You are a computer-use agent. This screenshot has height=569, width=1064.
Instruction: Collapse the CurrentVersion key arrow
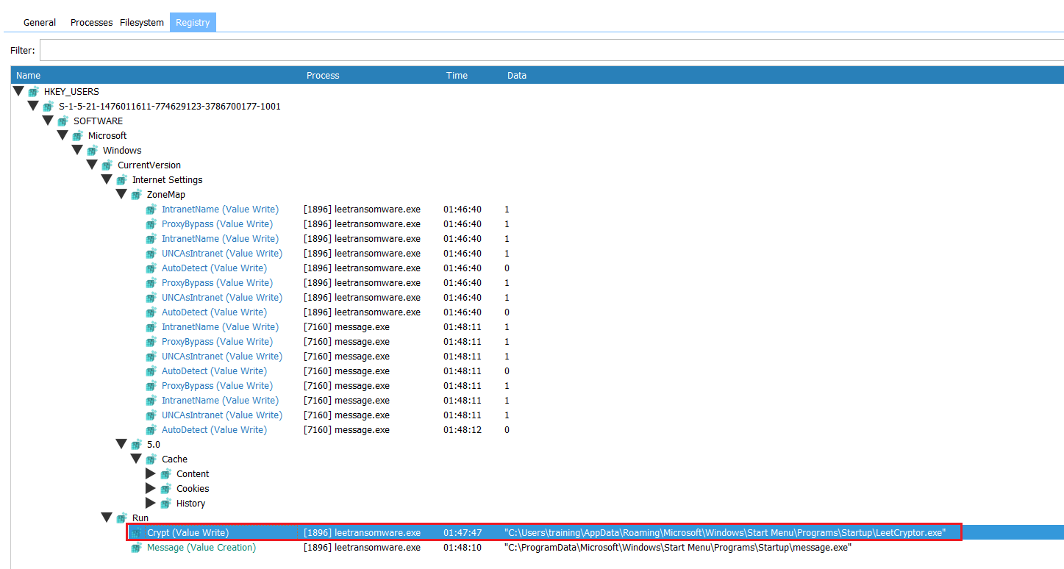[x=92, y=165]
